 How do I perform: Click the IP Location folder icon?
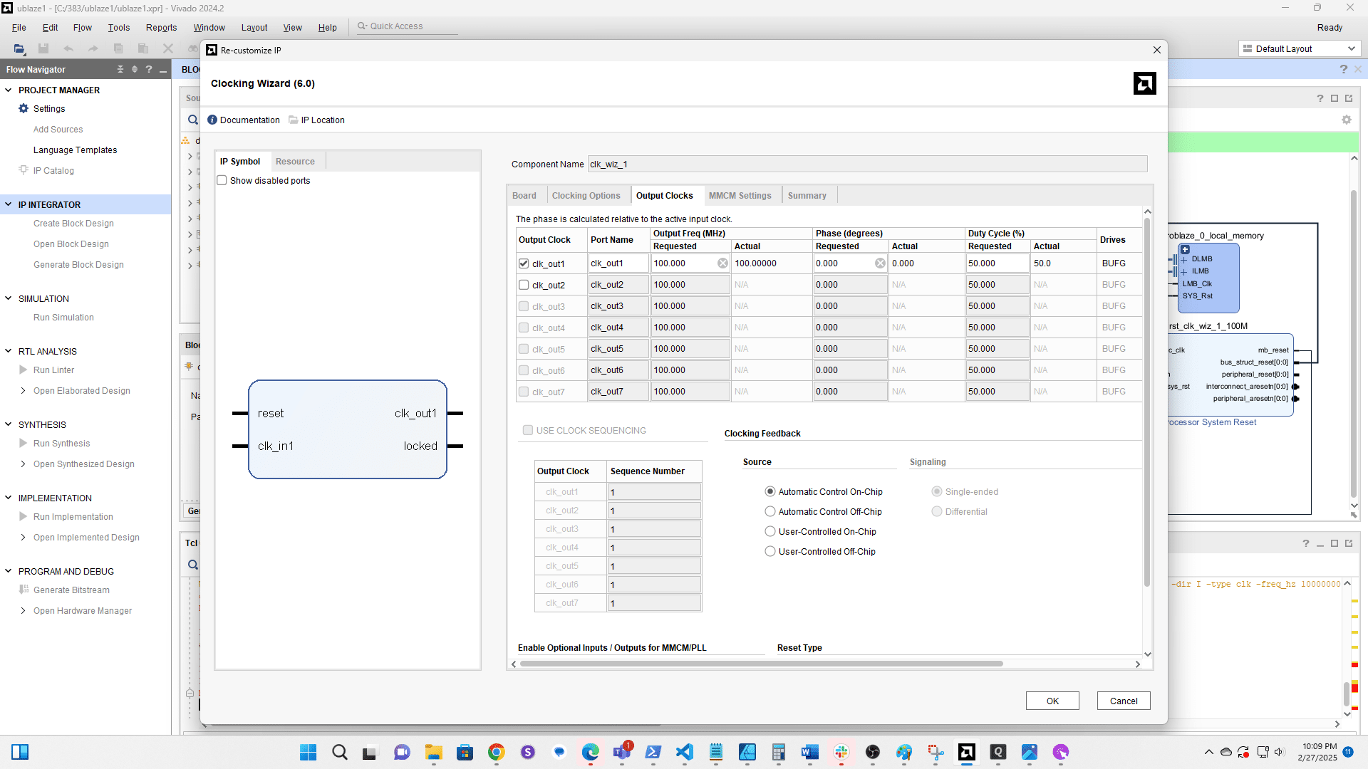[x=293, y=120]
